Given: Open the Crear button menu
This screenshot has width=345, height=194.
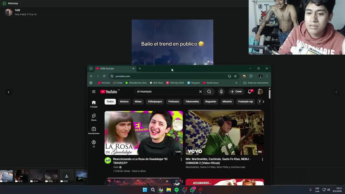Looking at the screenshot, I should tap(236, 92).
